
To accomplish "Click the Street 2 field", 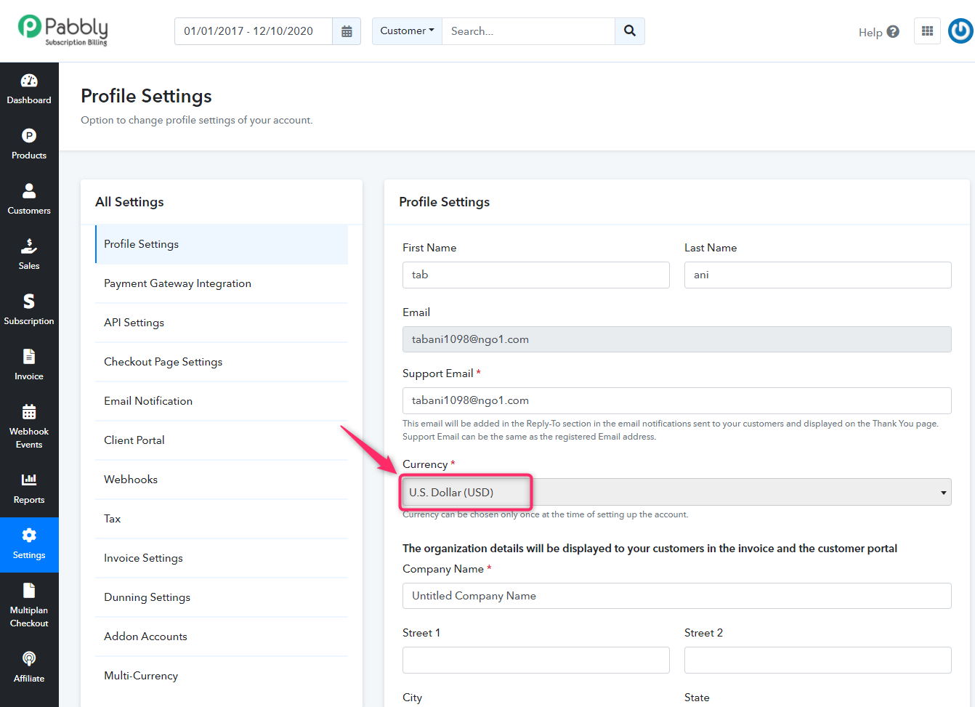I will [818, 660].
